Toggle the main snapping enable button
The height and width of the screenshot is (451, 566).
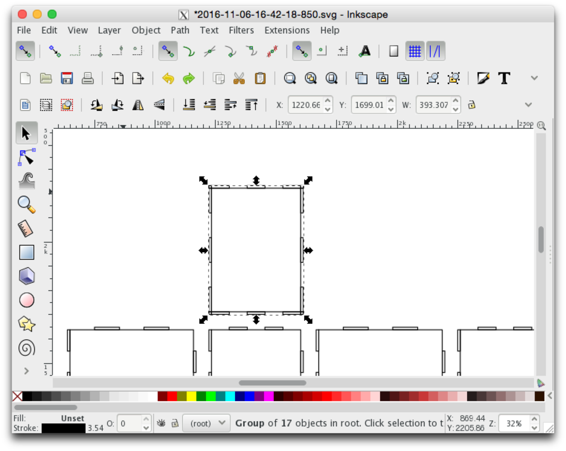[25, 51]
